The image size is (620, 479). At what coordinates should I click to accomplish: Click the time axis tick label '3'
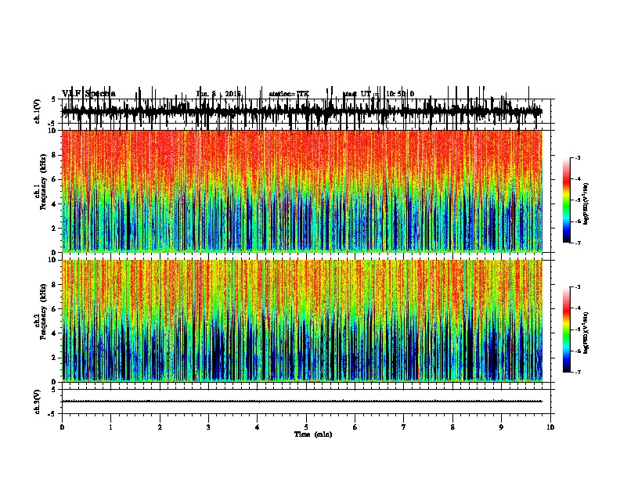click(x=208, y=427)
